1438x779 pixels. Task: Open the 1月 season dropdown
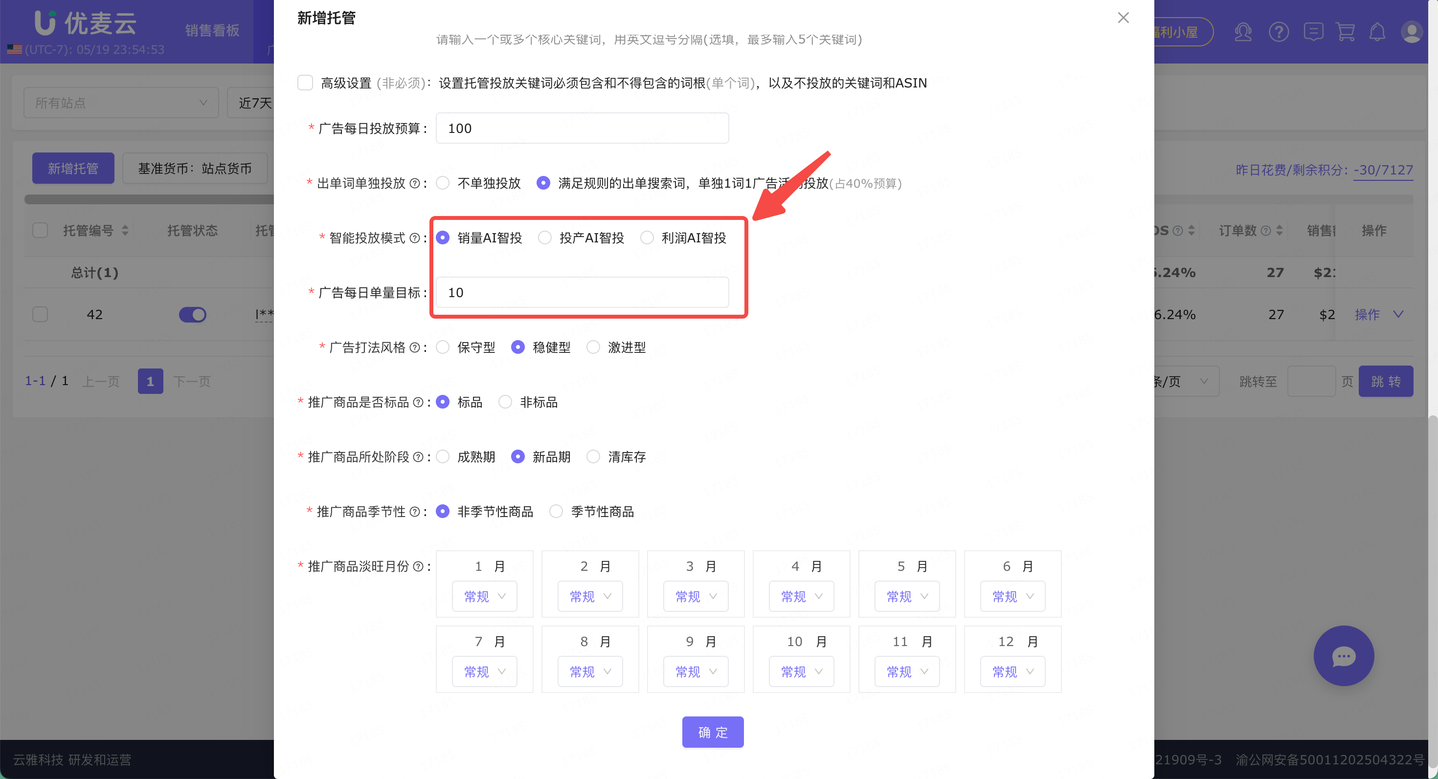(x=485, y=597)
